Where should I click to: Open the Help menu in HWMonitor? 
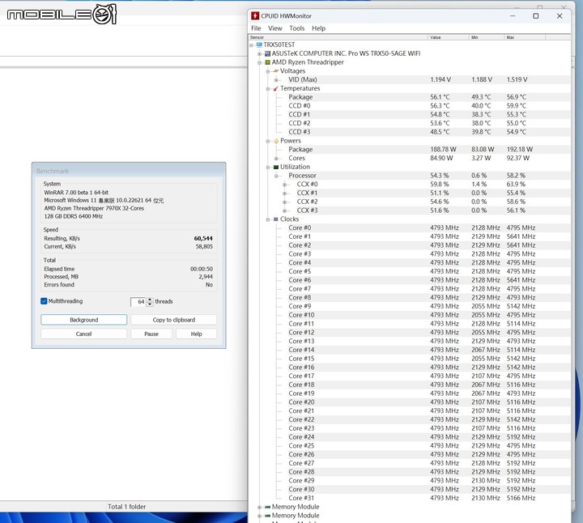318,28
